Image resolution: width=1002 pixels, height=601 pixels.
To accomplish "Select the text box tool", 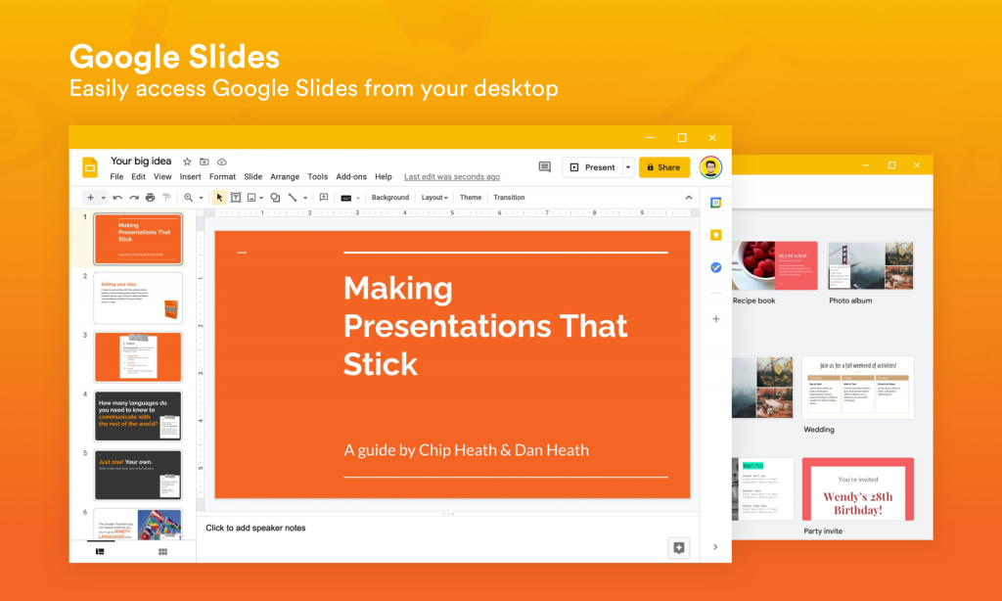I will (x=236, y=198).
